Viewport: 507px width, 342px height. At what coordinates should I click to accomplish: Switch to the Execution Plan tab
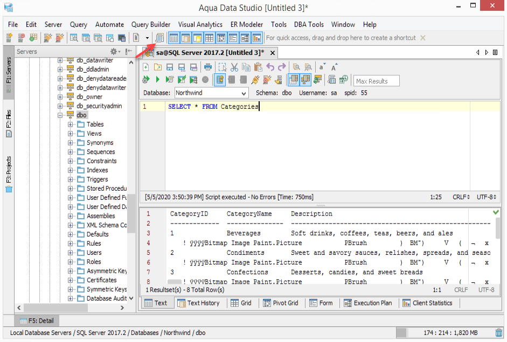(x=369, y=303)
